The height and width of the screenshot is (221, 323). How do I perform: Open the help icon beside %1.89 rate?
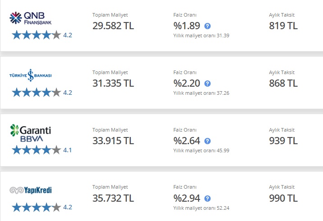pyautogui.click(x=208, y=26)
